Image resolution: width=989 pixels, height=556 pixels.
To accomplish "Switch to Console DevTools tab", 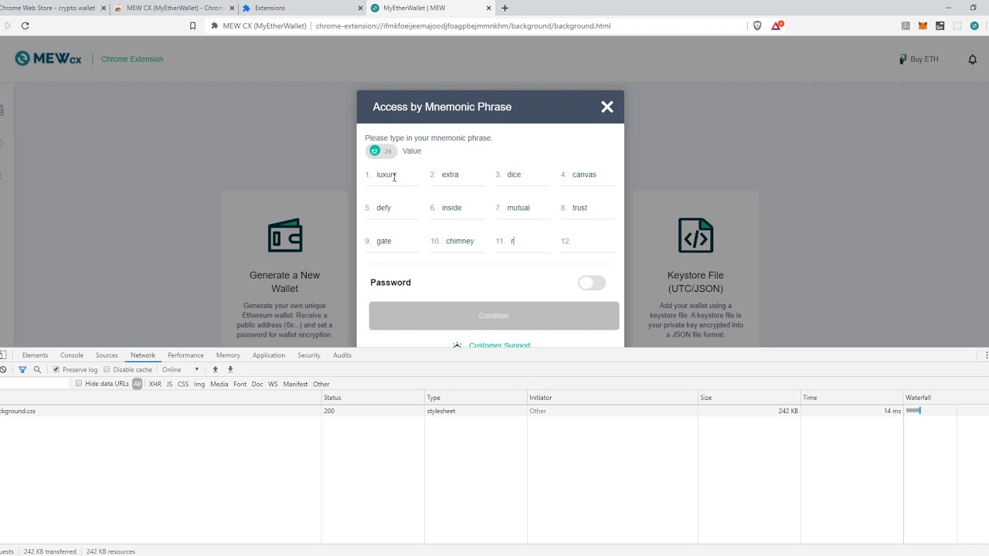I will pos(72,355).
